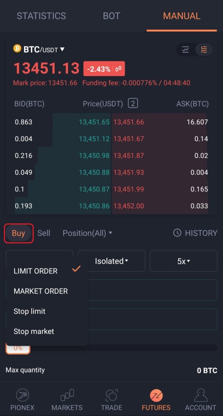The height and width of the screenshot is (416, 223).
Task: Change price precision via the 2 box
Action: coord(133,103)
